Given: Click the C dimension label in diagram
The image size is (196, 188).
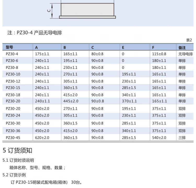Looking at the screenshot, I should point(49,11).
